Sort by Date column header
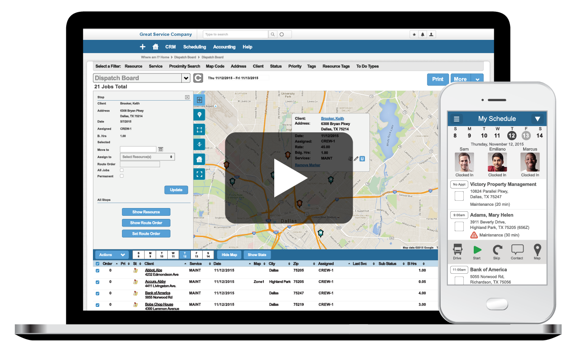Viewport: 578px width, 354px height. coord(218,263)
